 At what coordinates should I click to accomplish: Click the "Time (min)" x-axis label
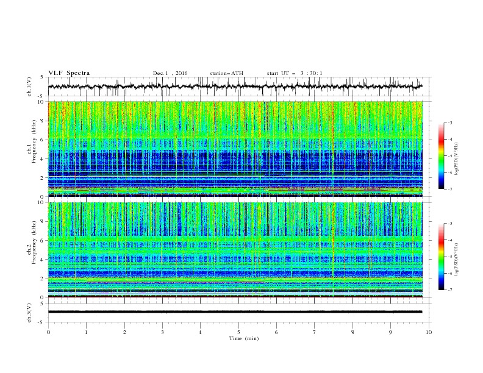click(244, 338)
